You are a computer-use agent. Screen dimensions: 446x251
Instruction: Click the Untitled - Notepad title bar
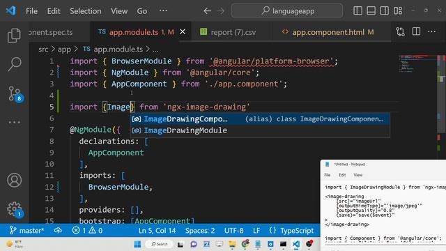[x=383, y=165]
